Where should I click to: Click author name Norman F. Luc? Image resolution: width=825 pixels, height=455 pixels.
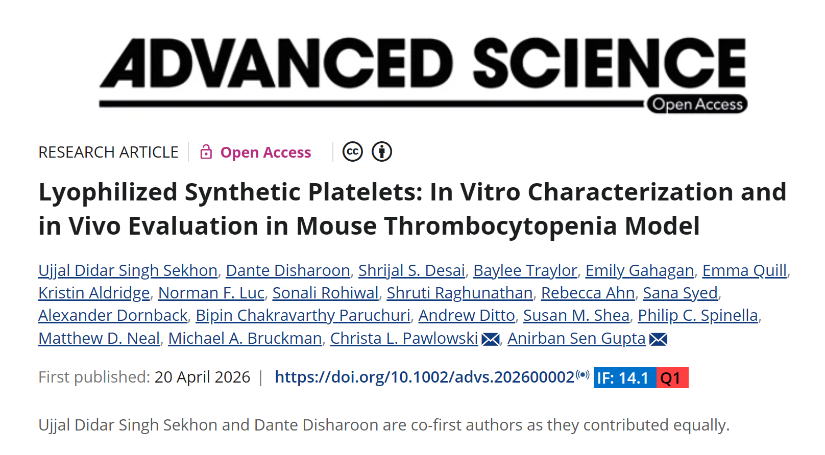pos(211,293)
